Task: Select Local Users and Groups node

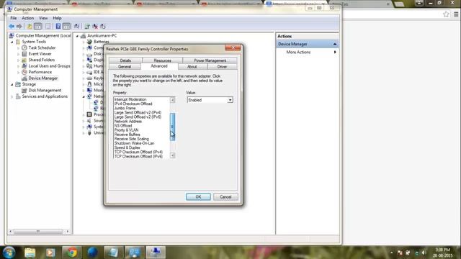Action: tap(49, 66)
